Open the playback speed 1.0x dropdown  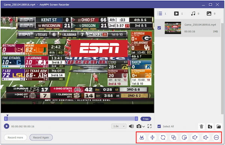point(119,126)
